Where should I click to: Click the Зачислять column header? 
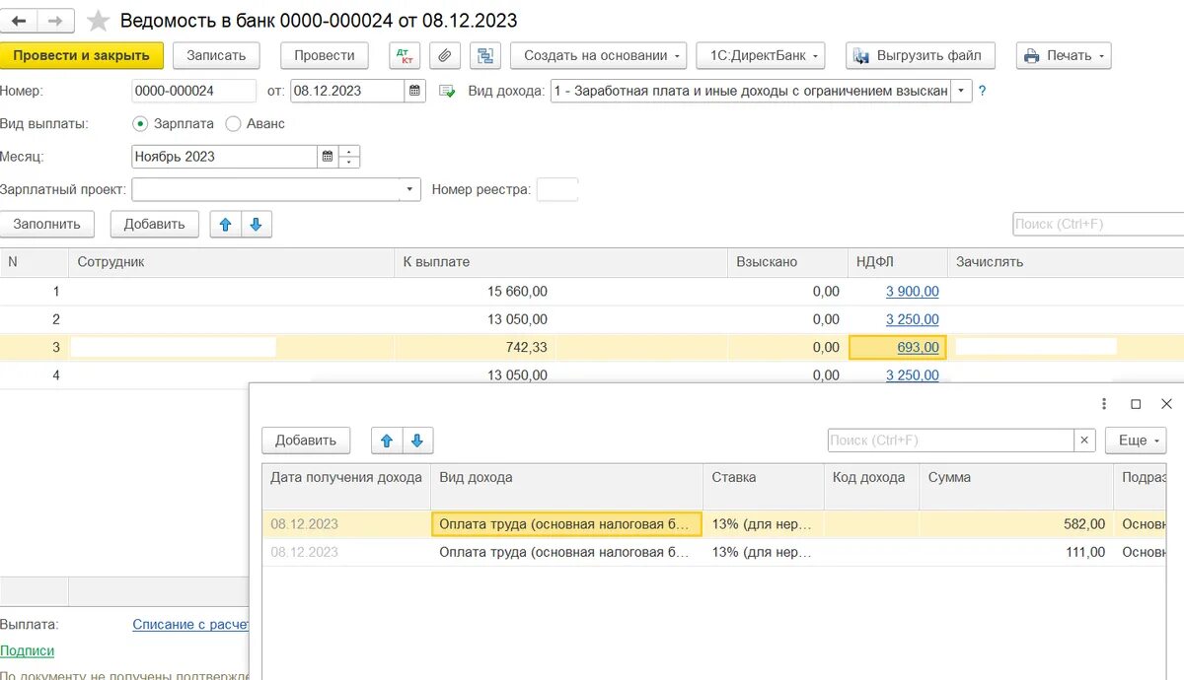coord(1066,262)
